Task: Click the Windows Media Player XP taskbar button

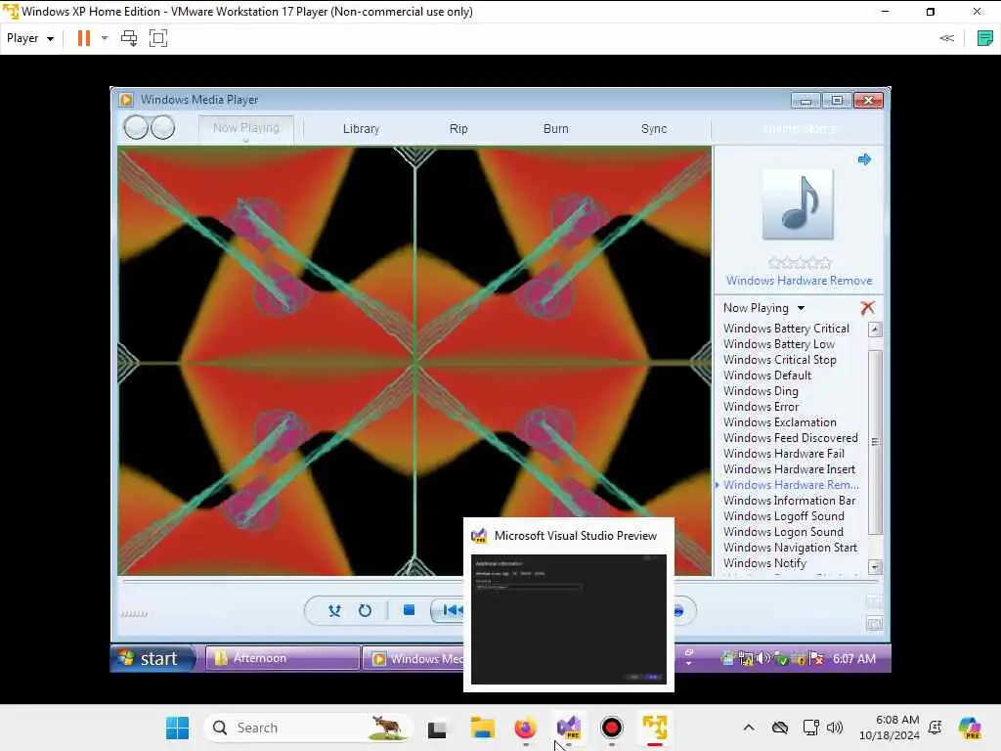Action: [x=413, y=658]
